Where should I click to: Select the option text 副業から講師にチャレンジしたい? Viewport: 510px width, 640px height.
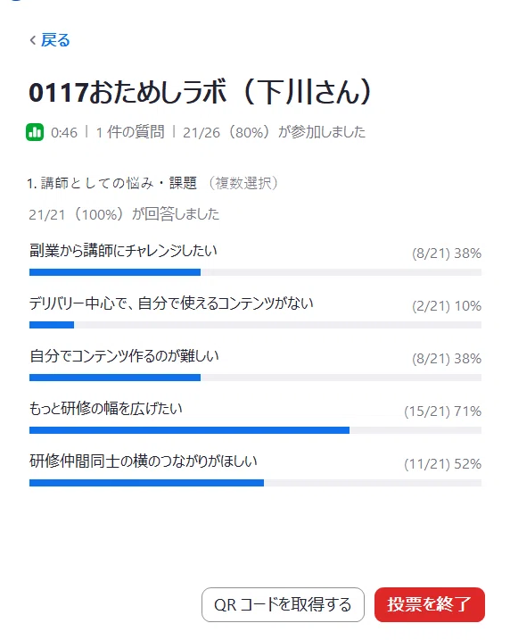(x=123, y=250)
